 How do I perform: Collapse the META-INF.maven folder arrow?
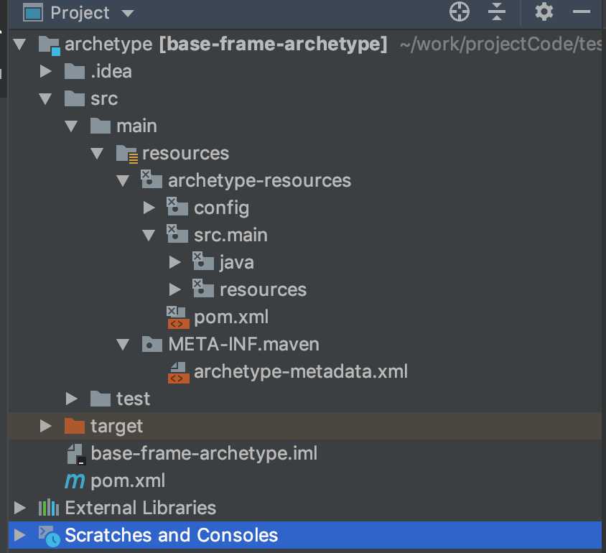click(123, 343)
